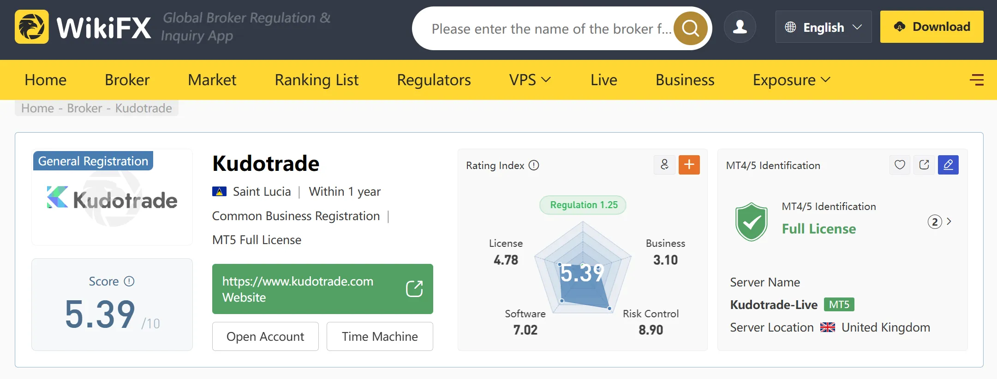Click the Within 1 year text
Image resolution: width=997 pixels, height=379 pixels.
click(345, 192)
